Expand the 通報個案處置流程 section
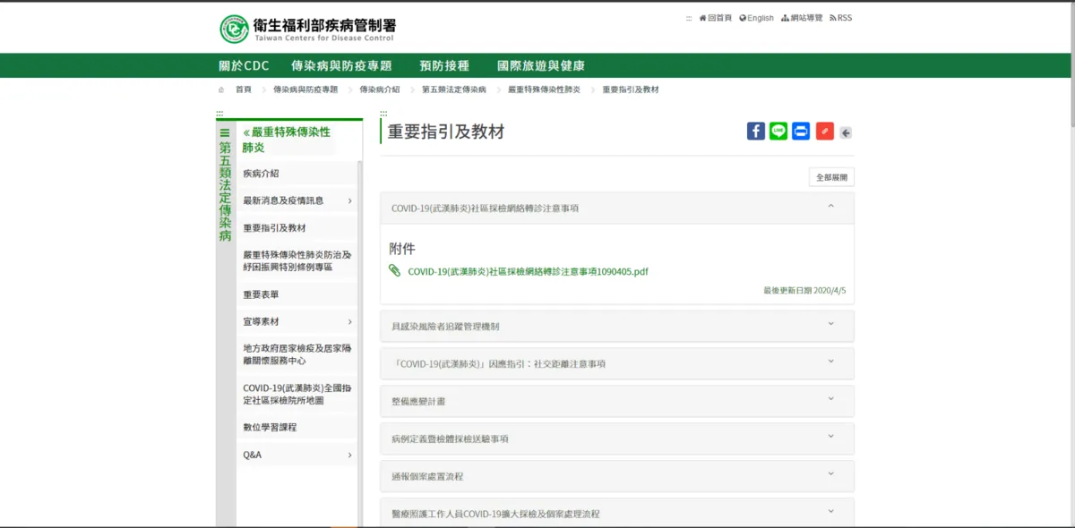 click(x=617, y=476)
